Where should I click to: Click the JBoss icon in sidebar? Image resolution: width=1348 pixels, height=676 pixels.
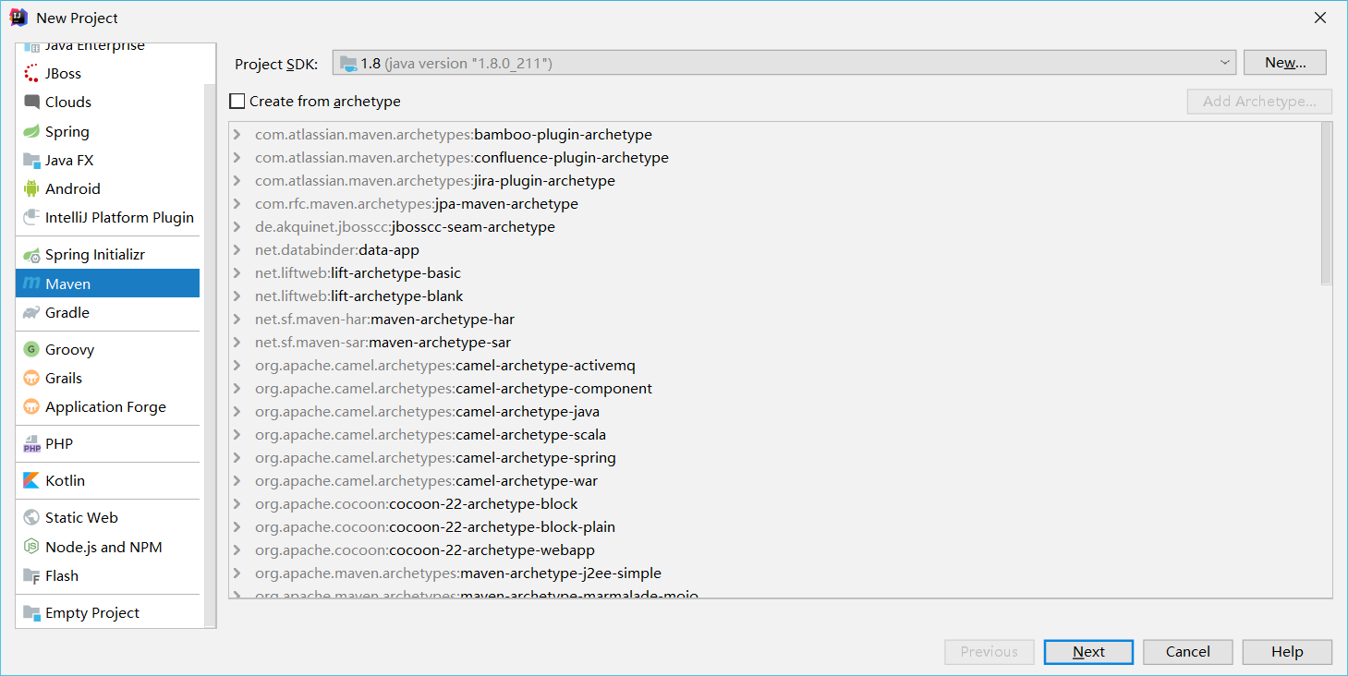(x=31, y=74)
